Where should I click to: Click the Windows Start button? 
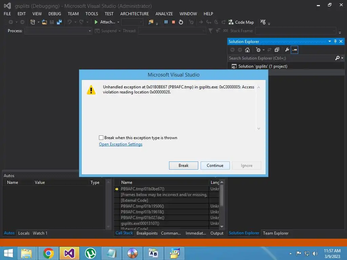pos(8,253)
